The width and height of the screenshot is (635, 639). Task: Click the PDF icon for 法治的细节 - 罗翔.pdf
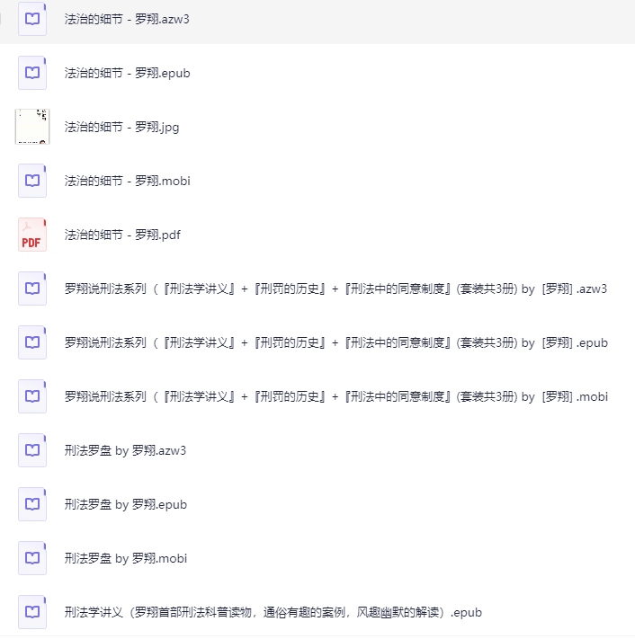click(x=32, y=235)
